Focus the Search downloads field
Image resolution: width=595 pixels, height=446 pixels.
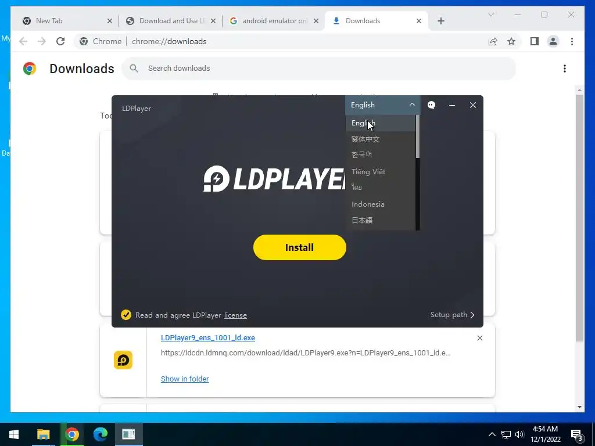click(319, 69)
